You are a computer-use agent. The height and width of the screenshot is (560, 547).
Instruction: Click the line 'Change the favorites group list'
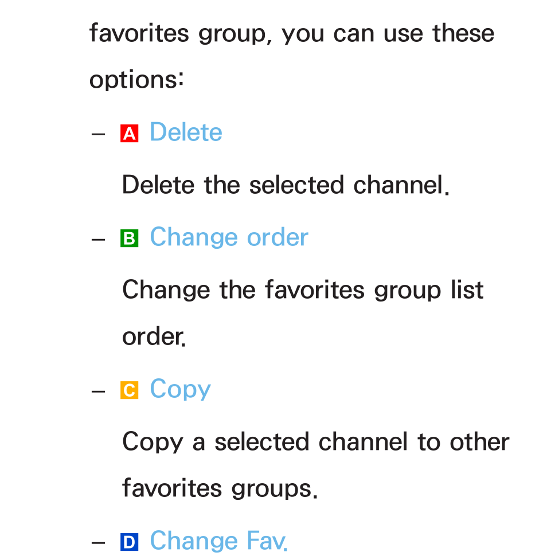click(x=303, y=289)
